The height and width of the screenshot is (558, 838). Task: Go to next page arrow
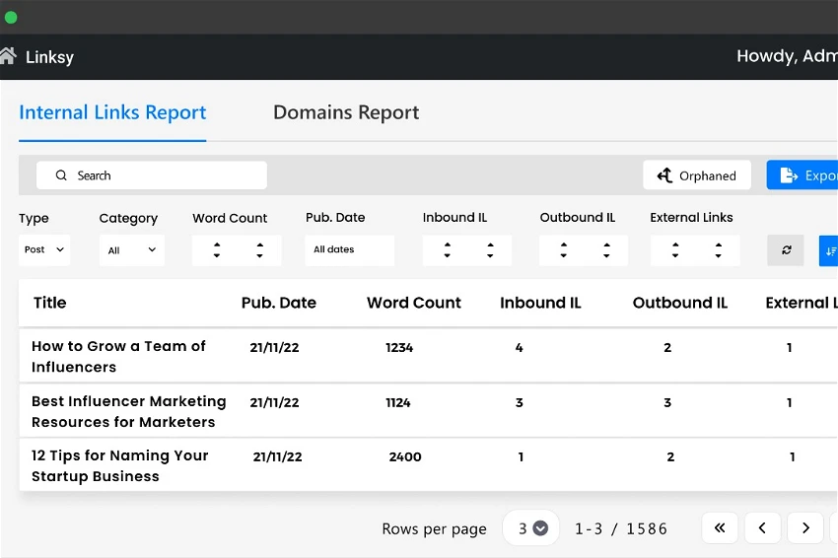pyautogui.click(x=805, y=528)
